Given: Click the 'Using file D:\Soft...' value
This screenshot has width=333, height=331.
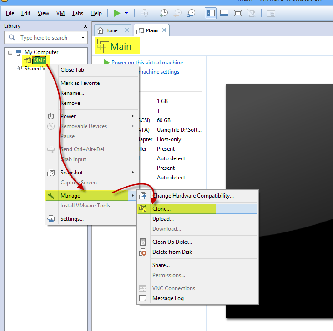Looking at the screenshot, I should 179,130.
